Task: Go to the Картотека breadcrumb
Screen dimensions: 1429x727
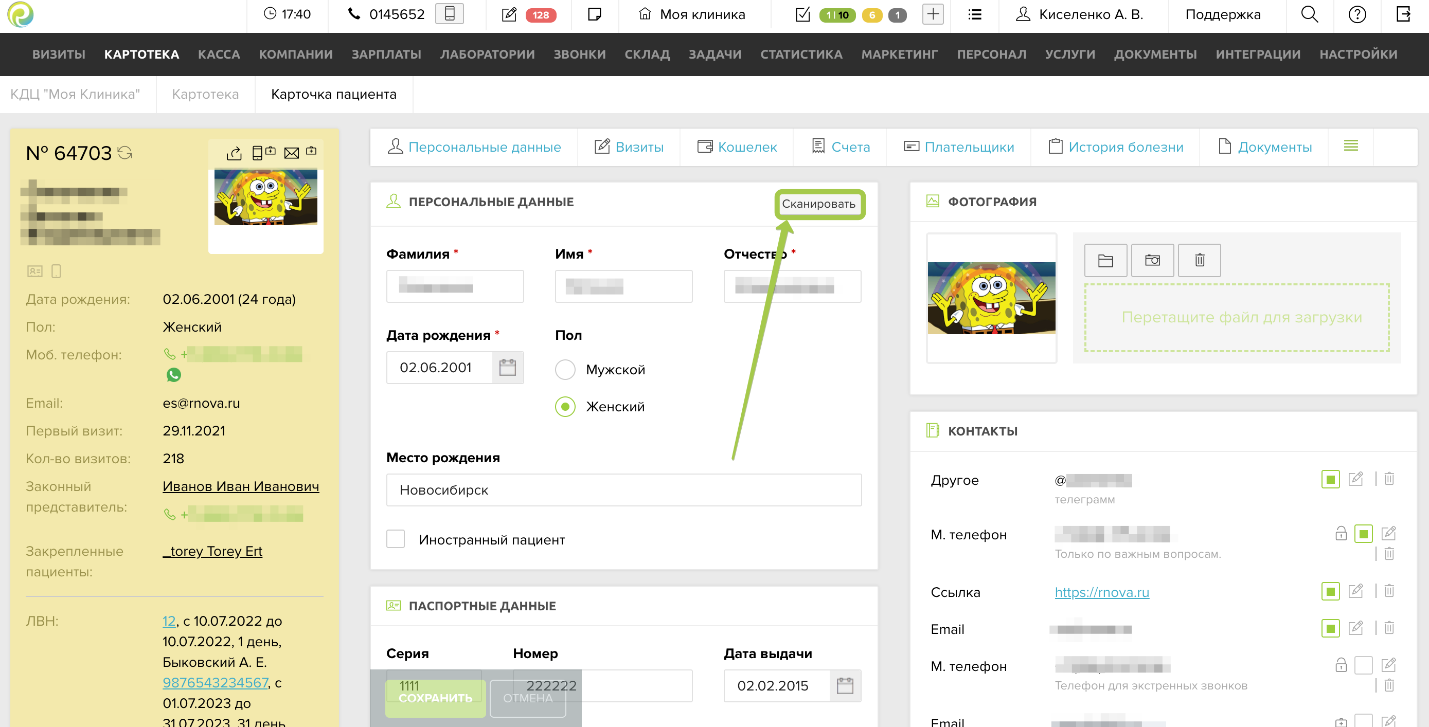Action: (205, 94)
